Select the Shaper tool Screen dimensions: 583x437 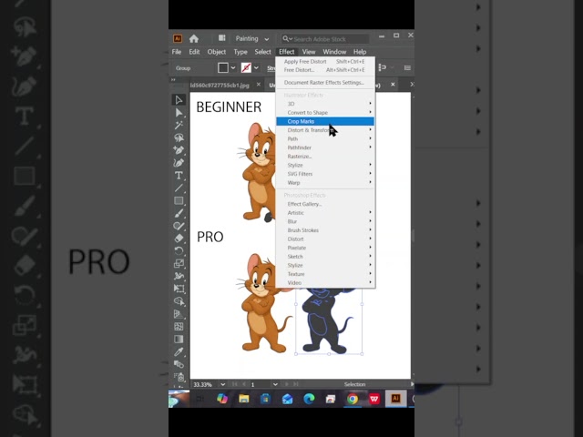click(x=179, y=226)
